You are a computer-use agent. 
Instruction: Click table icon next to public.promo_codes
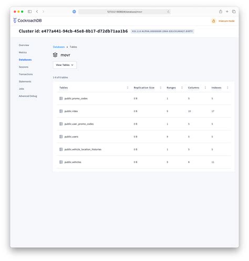point(61,98)
